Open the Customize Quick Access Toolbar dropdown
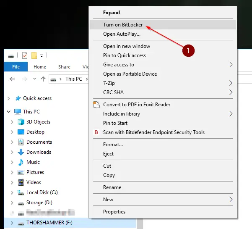 42,56
